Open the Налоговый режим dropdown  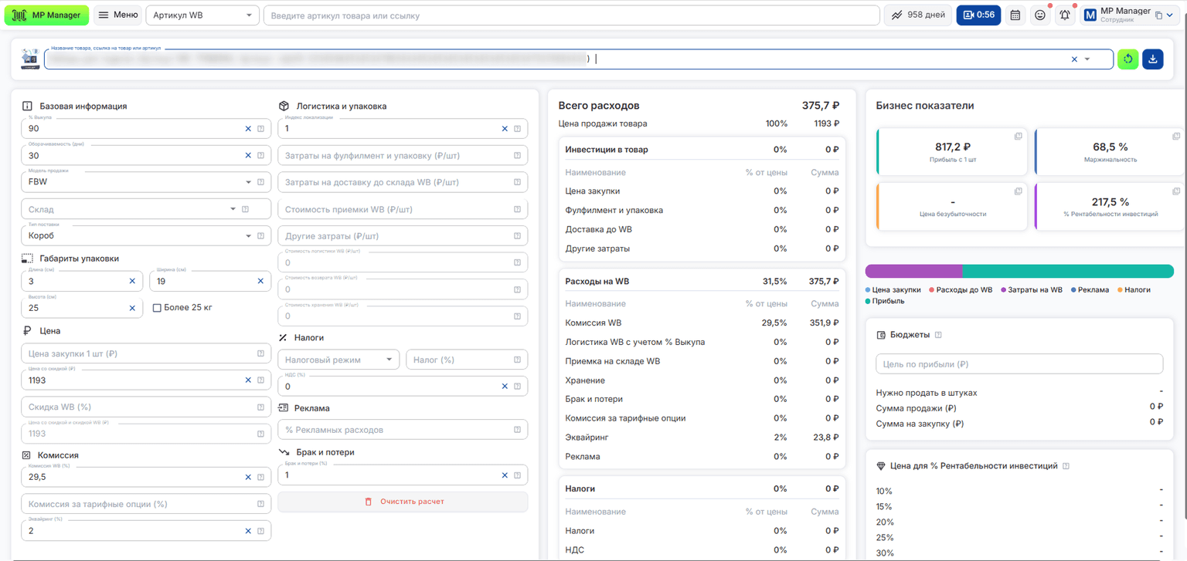(x=338, y=360)
